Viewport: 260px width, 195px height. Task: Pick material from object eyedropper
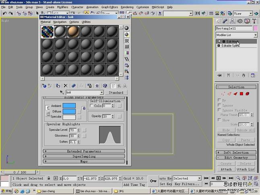62,92
